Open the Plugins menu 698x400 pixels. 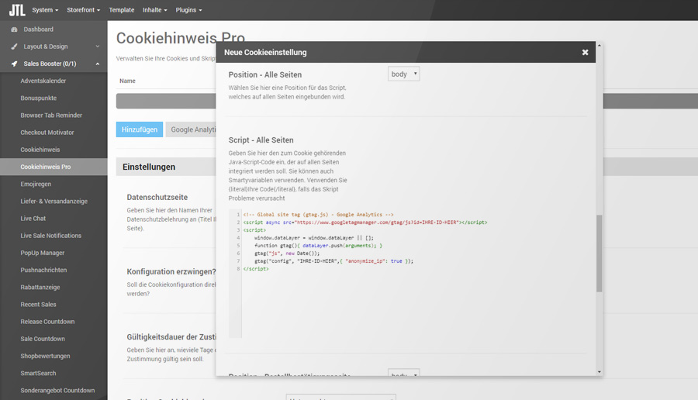(188, 10)
